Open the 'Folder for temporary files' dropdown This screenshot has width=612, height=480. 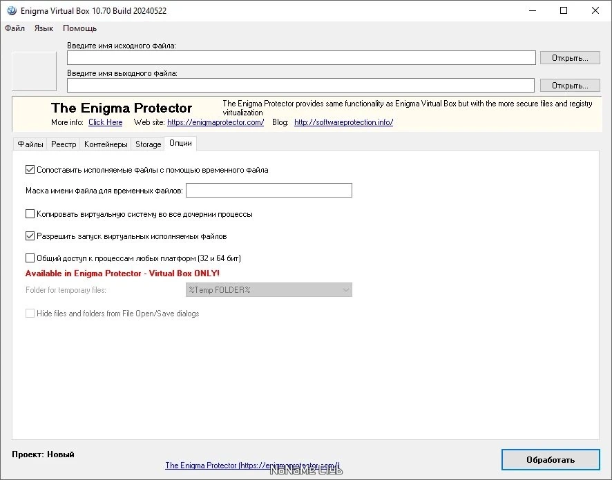coord(269,290)
